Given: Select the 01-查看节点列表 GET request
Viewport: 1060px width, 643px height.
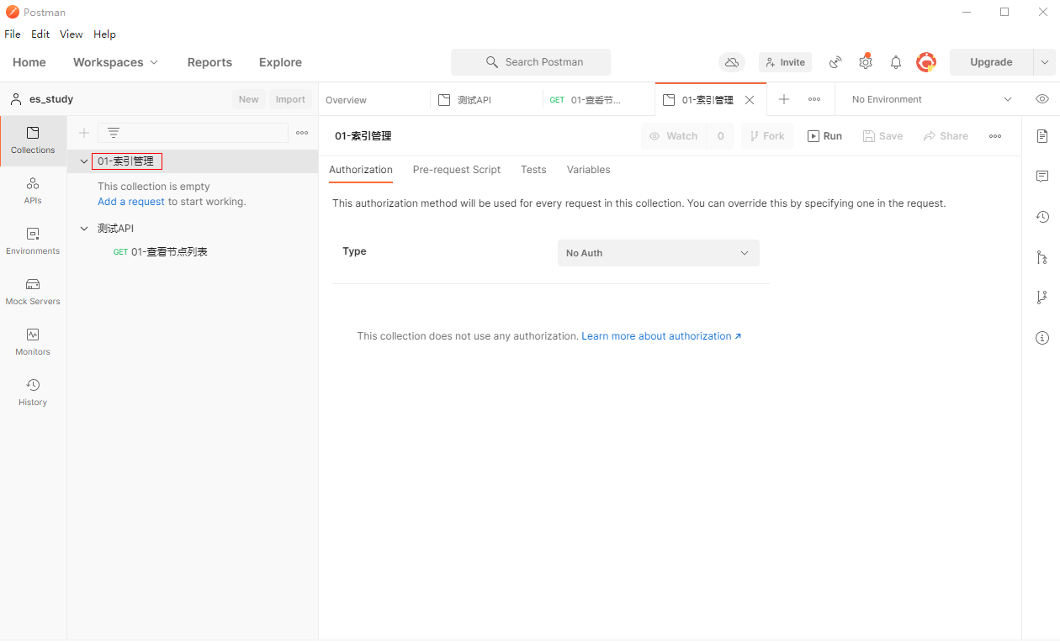Looking at the screenshot, I should pos(168,252).
